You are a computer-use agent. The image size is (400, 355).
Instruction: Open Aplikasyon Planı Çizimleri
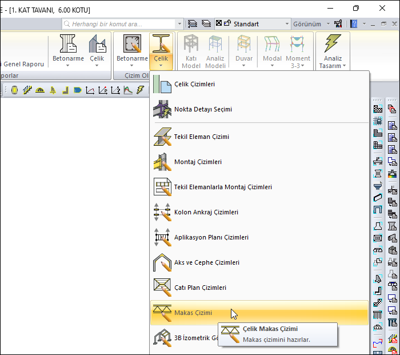point(259,237)
